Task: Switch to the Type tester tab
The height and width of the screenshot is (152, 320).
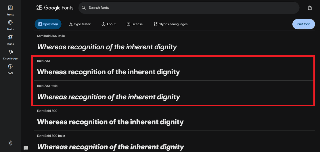Action: pos(80,24)
